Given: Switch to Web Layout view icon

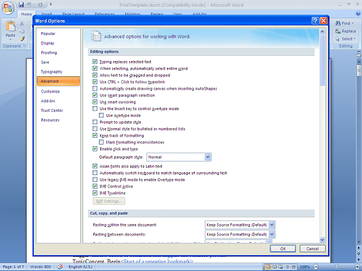Looking at the screenshot, I should 281,267.
